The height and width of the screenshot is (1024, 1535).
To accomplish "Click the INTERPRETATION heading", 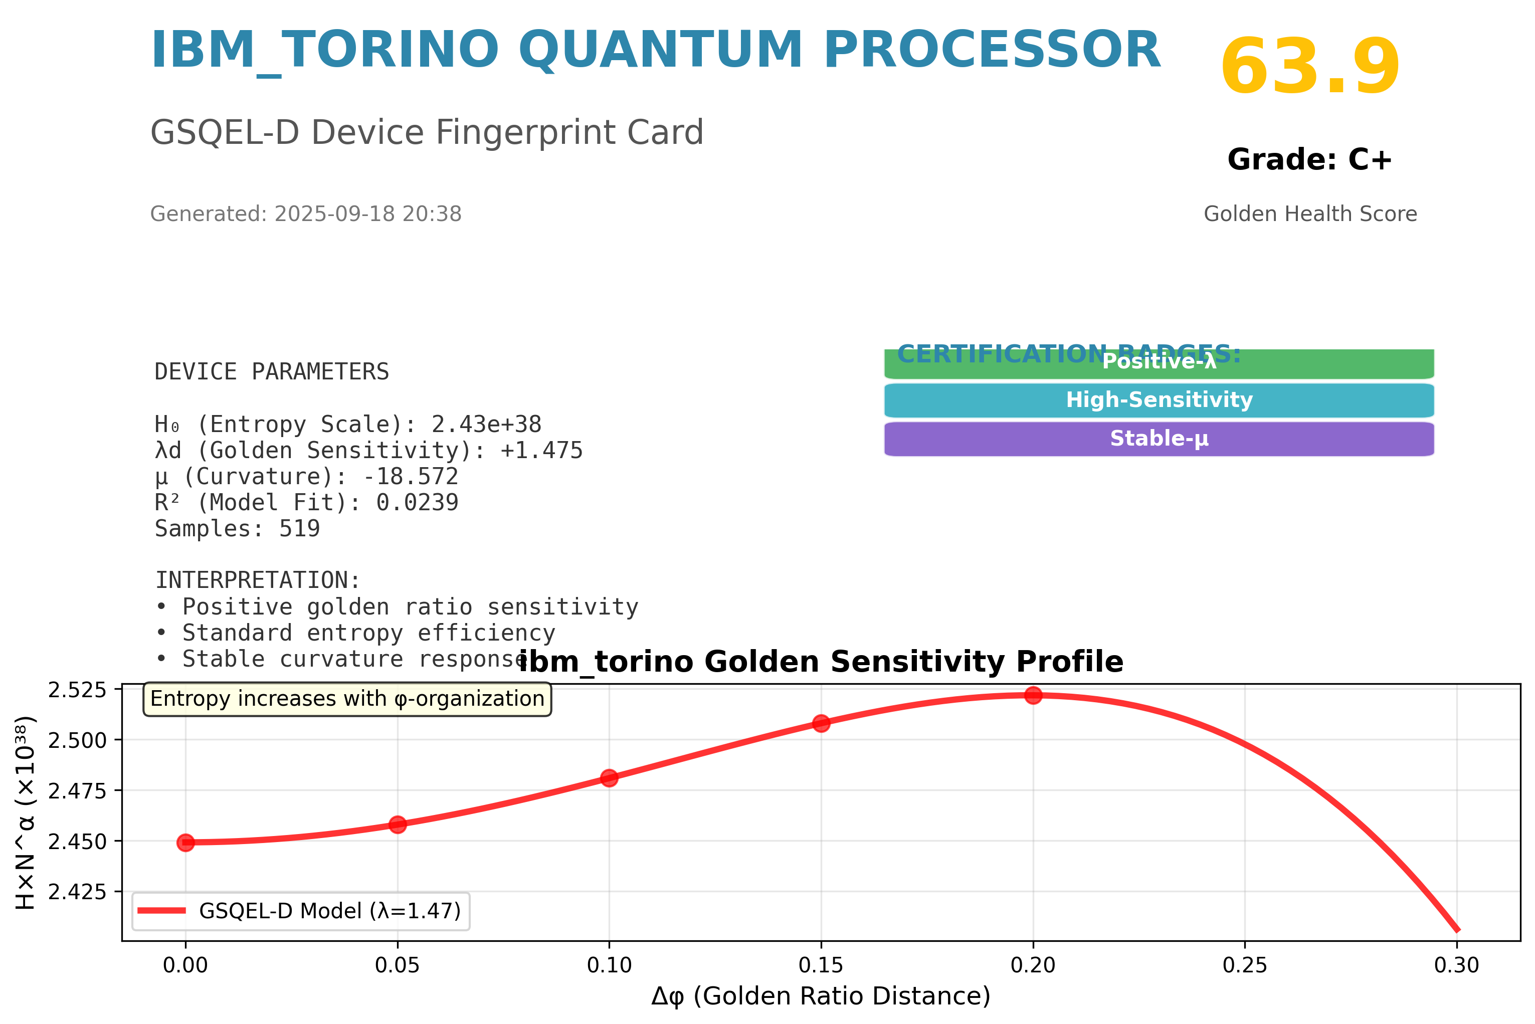I will [x=257, y=580].
